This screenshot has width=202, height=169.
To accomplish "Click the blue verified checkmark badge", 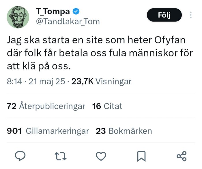I will click(76, 11).
